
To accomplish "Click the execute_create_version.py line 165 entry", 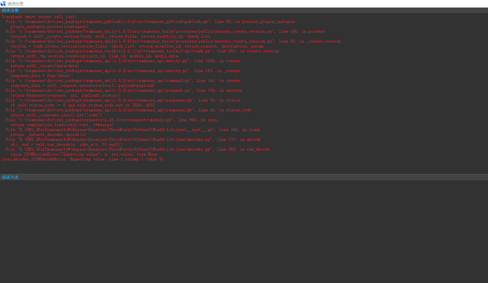I will [165, 31].
